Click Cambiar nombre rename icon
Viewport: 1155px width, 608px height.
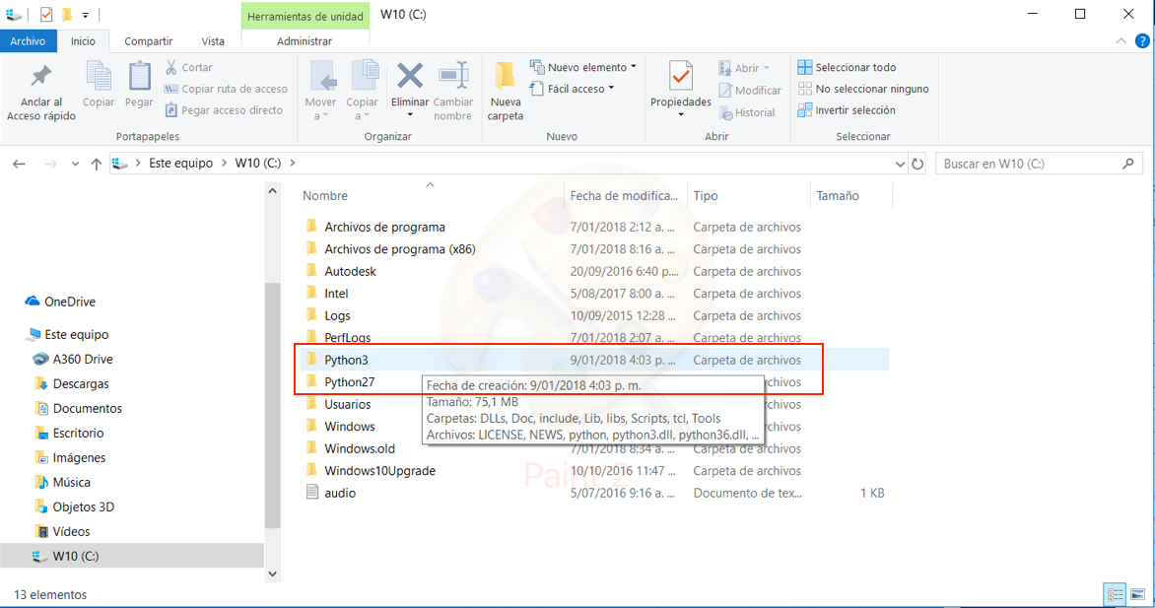(453, 76)
